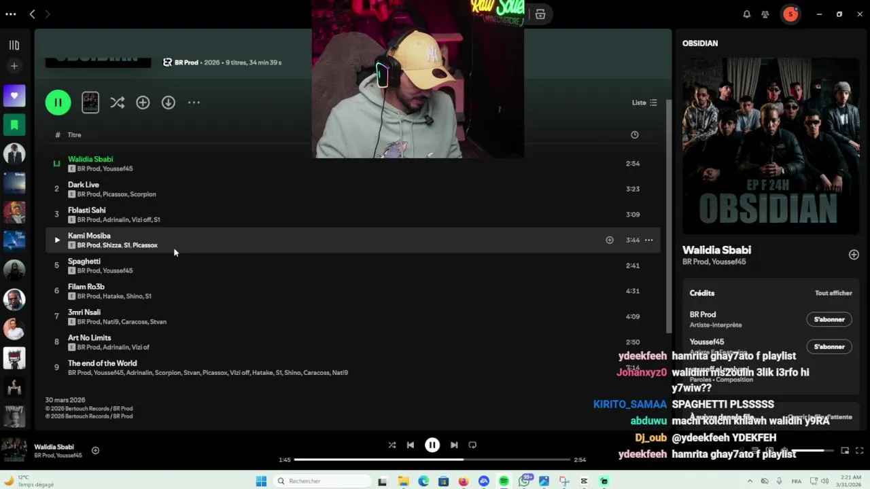Image resolution: width=870 pixels, height=489 pixels.
Task: Pause playback in the player bar
Action: tap(432, 445)
